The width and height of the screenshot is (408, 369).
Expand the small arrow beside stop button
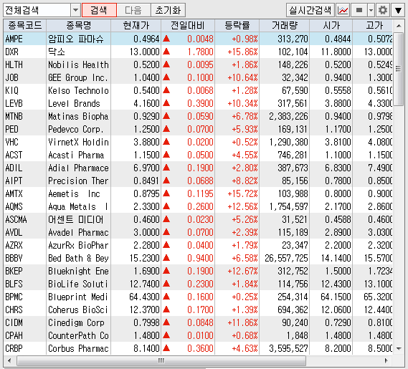tap(371, 11)
